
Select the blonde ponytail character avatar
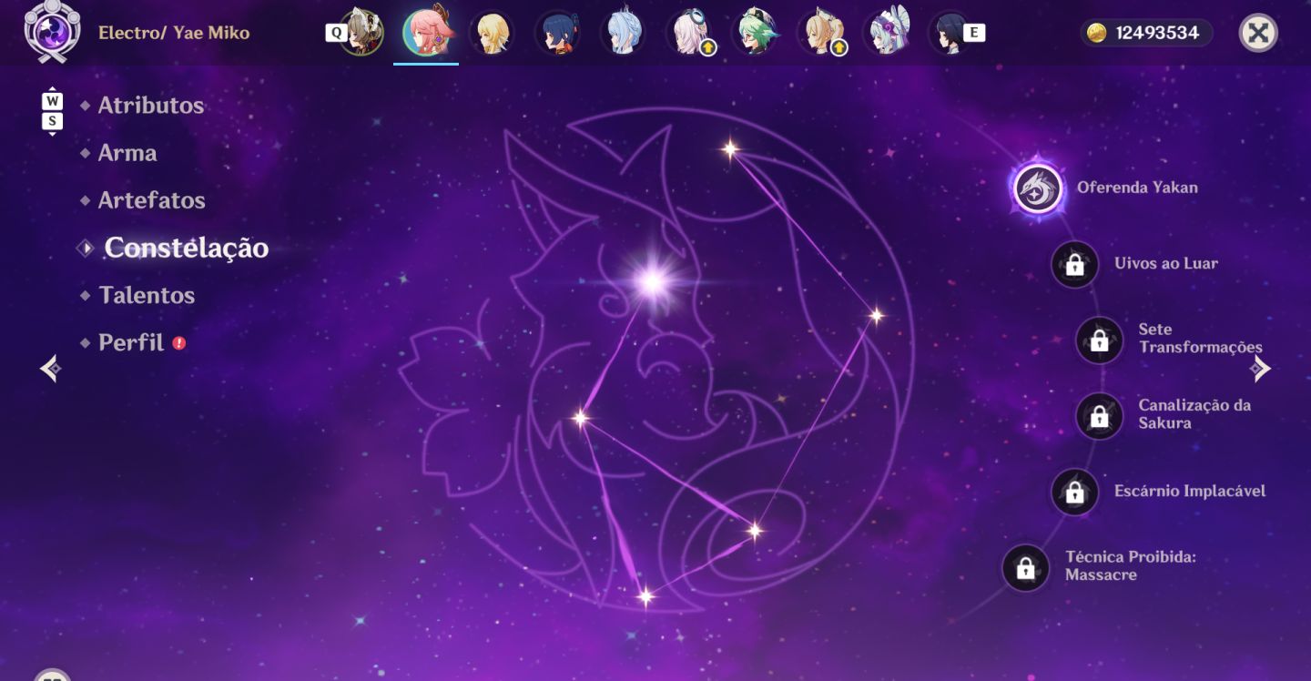click(x=820, y=33)
